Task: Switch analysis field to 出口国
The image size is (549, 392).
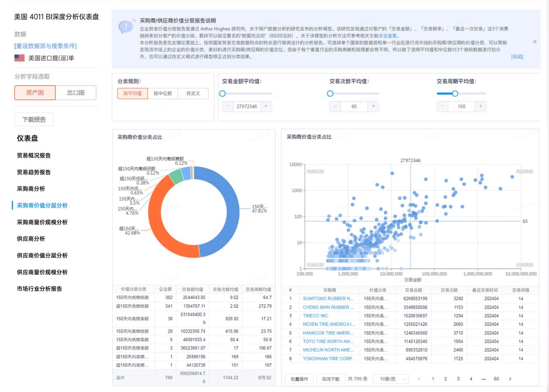Action: [76, 93]
